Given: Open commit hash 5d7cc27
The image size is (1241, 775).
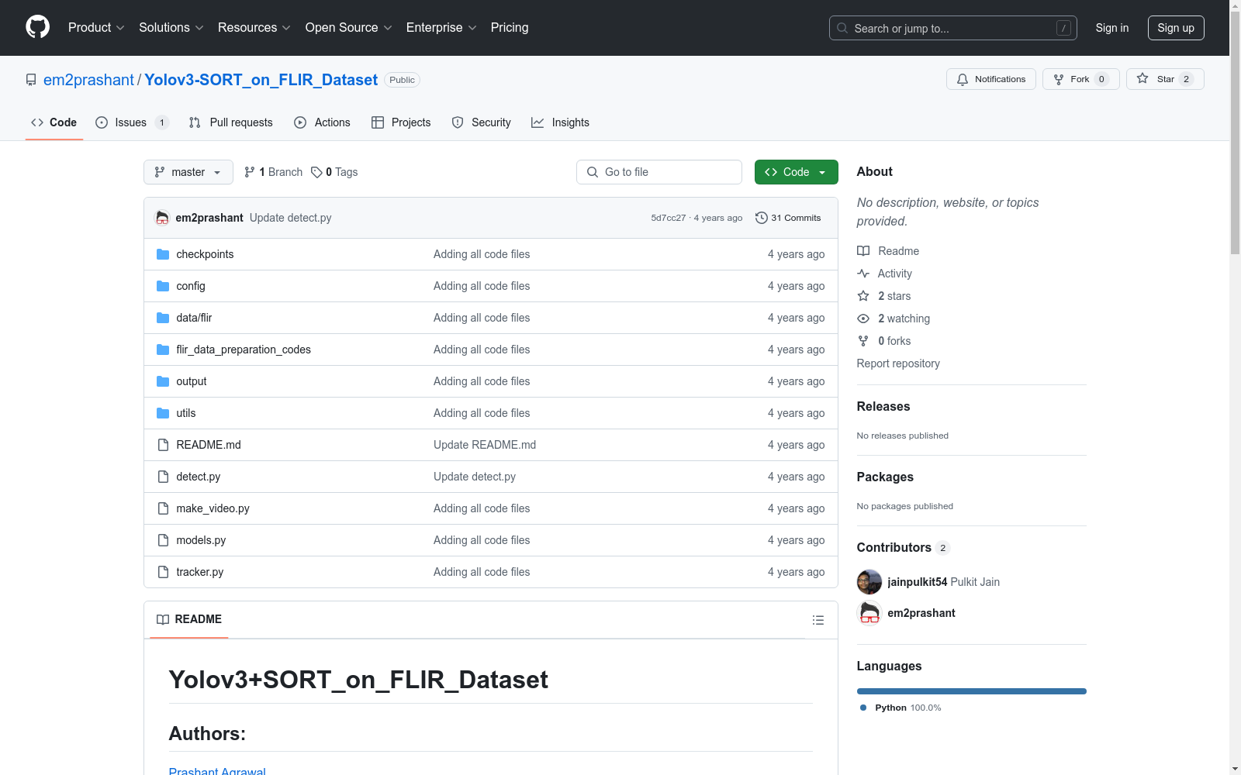Looking at the screenshot, I should pos(669,218).
